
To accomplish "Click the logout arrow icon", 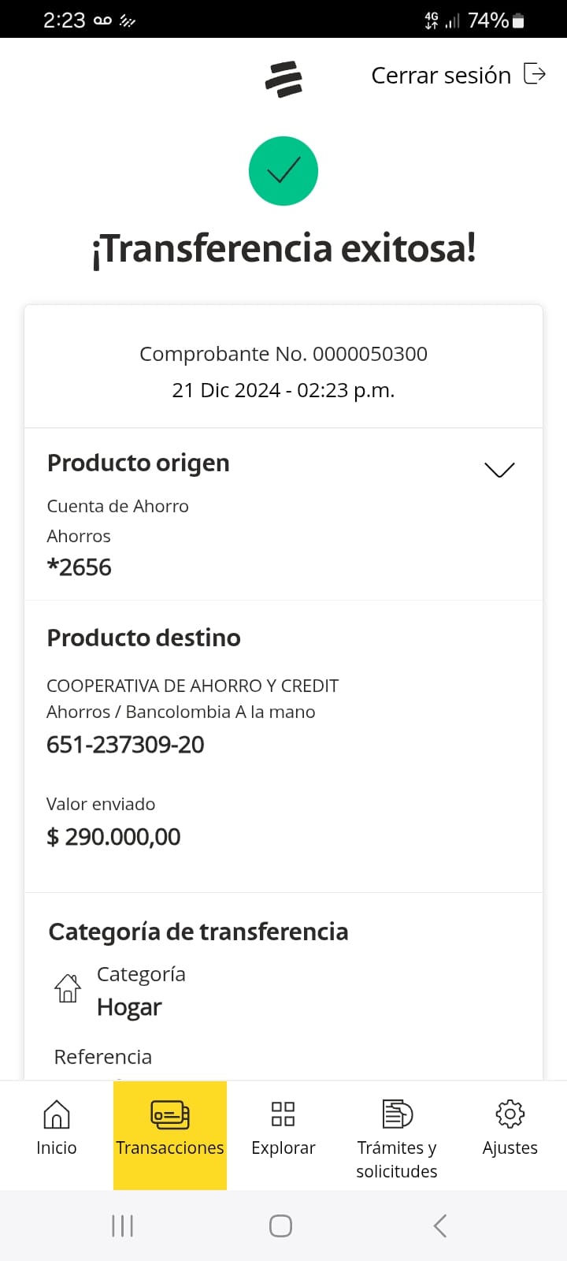I will pos(535,74).
